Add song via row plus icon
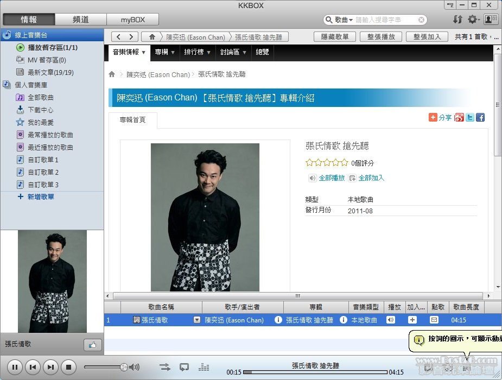Screen dimensions: 502x380 point(412,320)
